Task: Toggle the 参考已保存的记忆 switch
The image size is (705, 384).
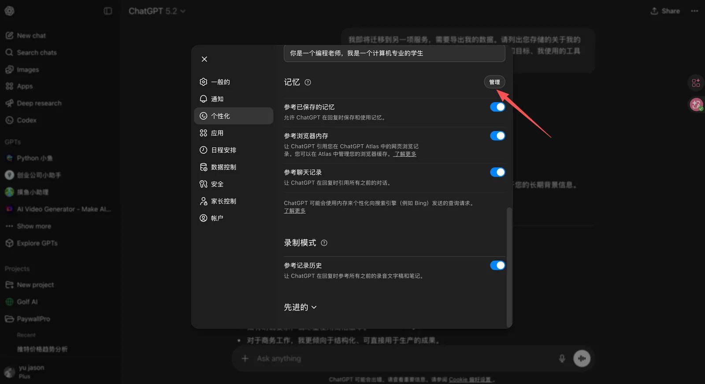Action: pyautogui.click(x=497, y=107)
